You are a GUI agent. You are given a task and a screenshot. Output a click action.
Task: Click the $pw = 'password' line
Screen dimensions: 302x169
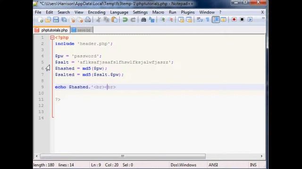78,56
